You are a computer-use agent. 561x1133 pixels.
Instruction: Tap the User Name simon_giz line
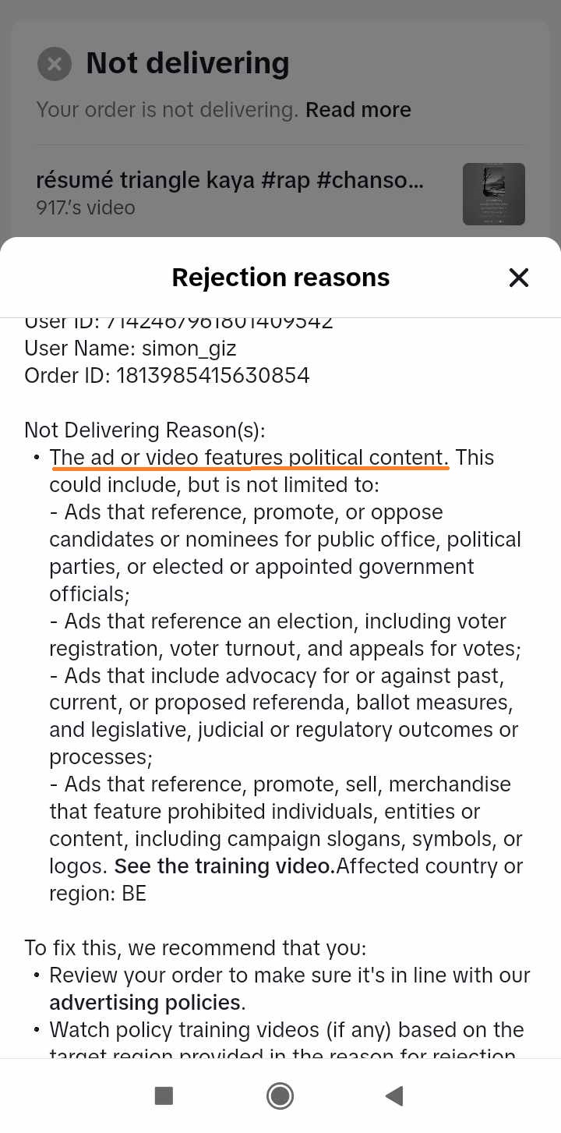[130, 348]
